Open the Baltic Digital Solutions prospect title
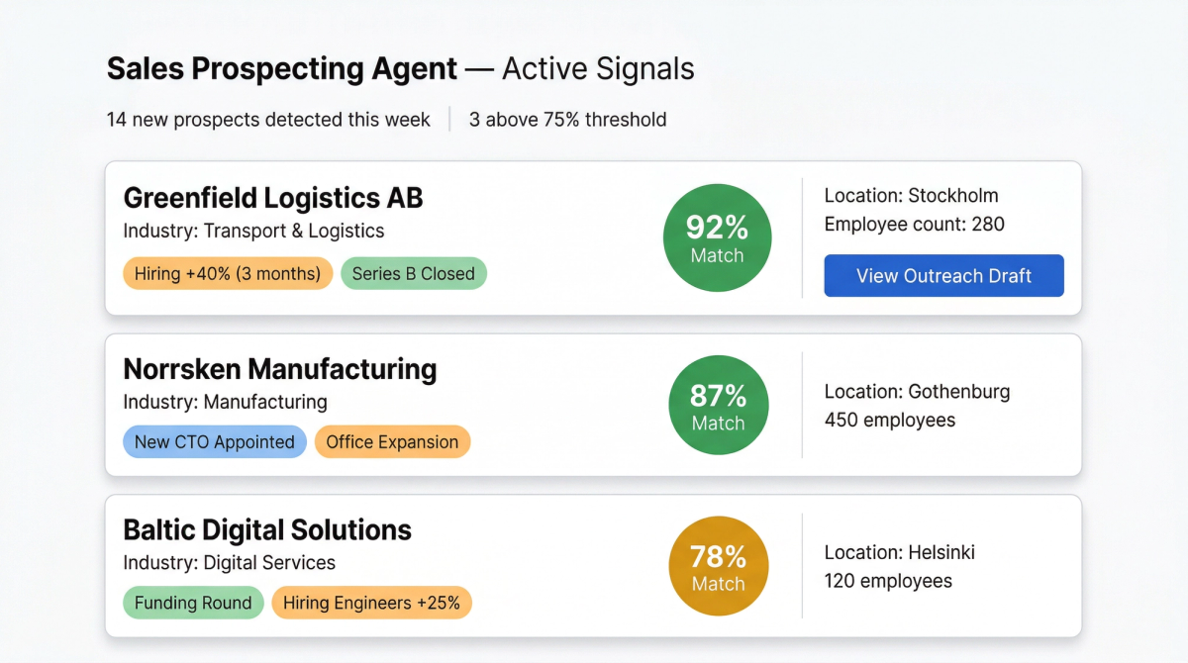This screenshot has height=663, width=1188. coord(267,529)
